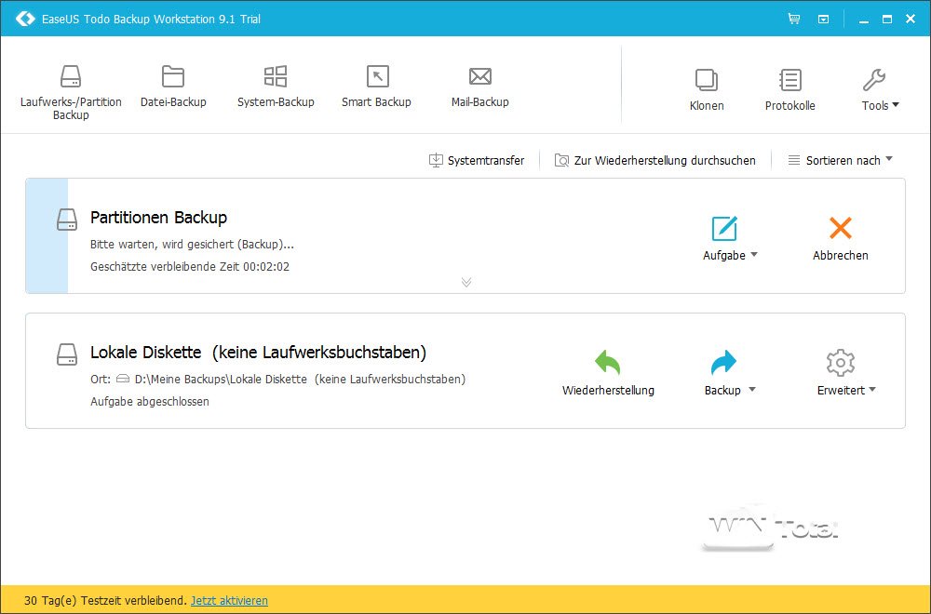This screenshot has height=614, width=931.
Task: Click the D:\Meine Backups path text
Action: click(x=300, y=379)
